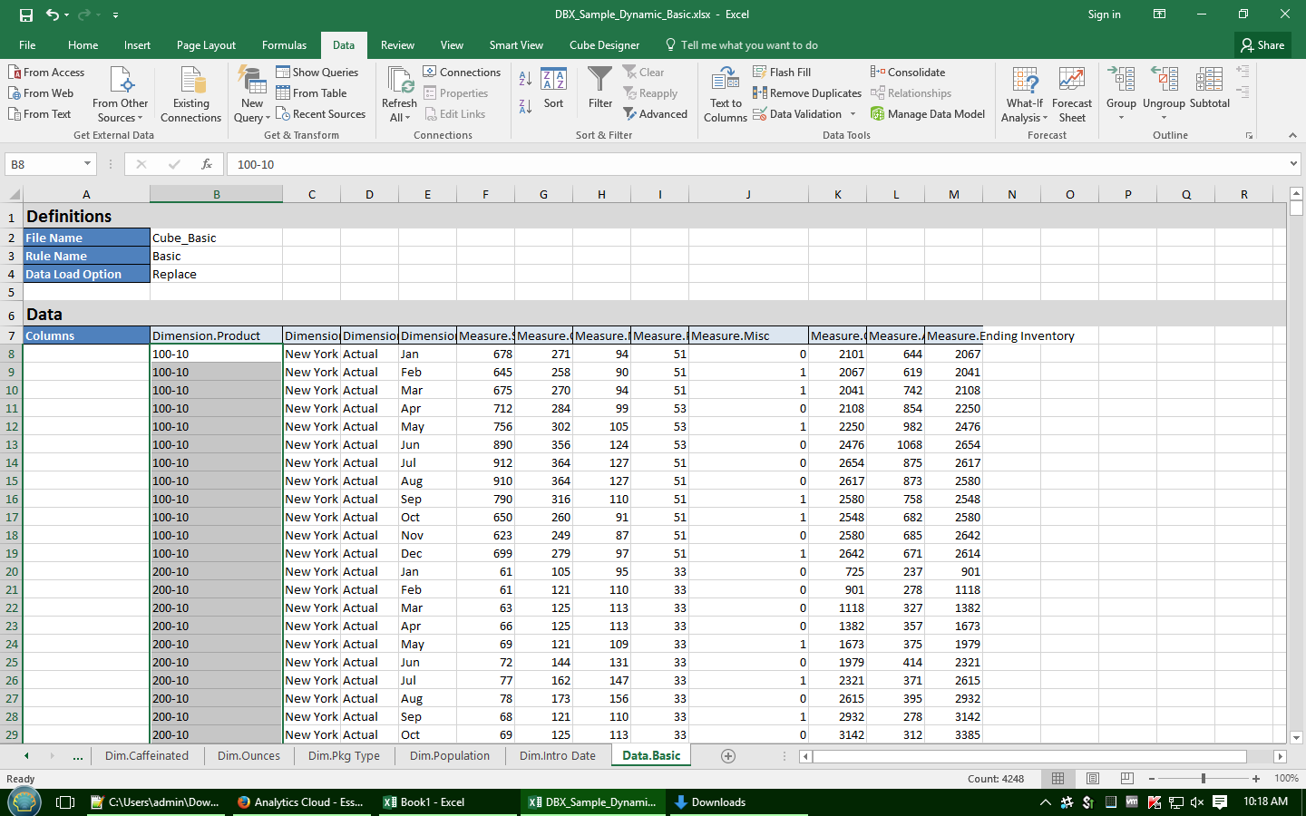1306x816 pixels.
Task: Click Flash Fill in Data Tools
Action: pyautogui.click(x=782, y=73)
